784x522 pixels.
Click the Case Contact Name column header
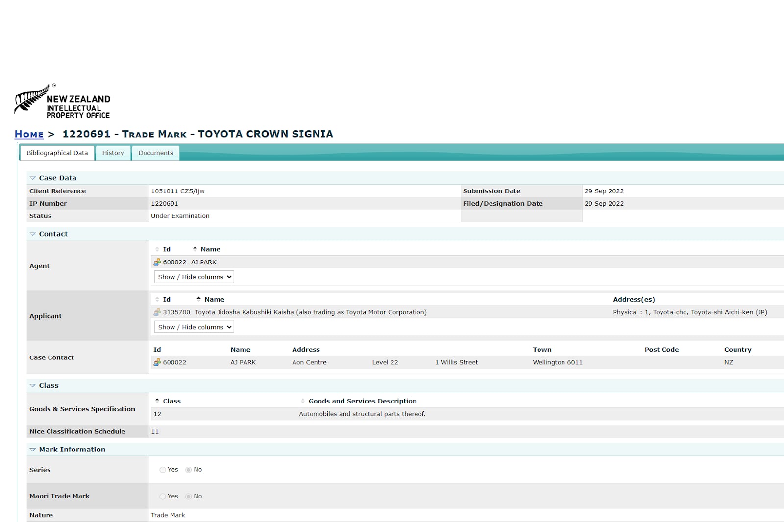(x=241, y=350)
